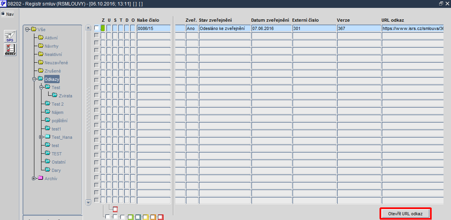451x220 pixels.
Task: Click the folder icon next to Neuzavřené
Action: [x=41, y=62]
